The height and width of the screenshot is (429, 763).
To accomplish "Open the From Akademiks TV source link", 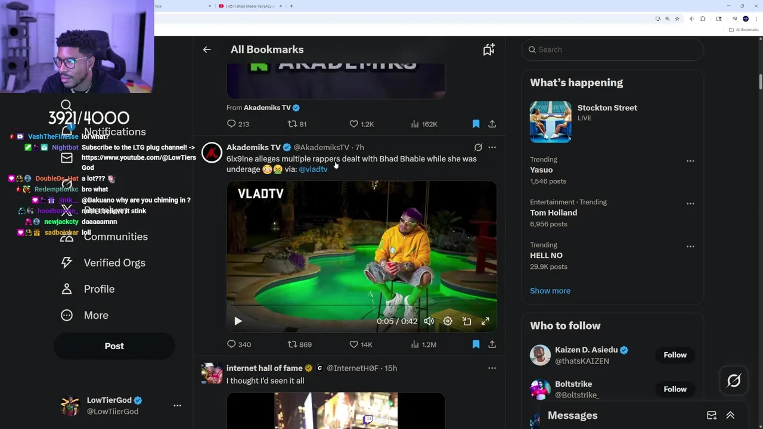I will [x=263, y=108].
